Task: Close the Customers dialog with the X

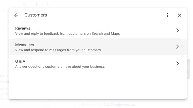Action: pos(180,15)
